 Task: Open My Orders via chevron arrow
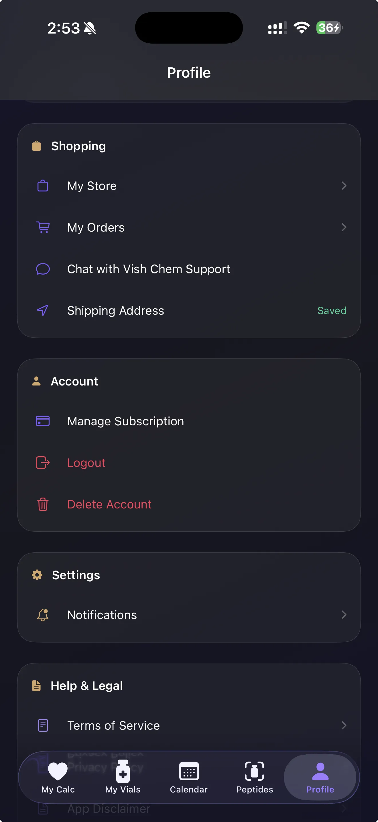tap(344, 227)
